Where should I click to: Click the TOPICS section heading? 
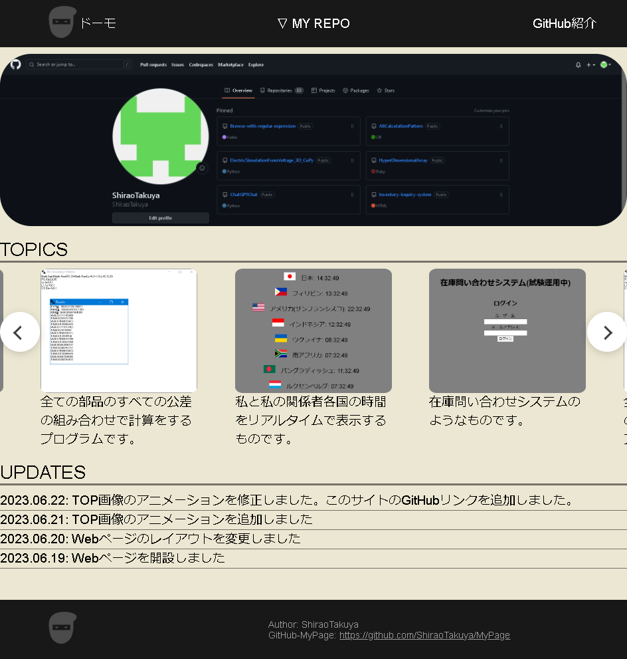click(x=34, y=249)
